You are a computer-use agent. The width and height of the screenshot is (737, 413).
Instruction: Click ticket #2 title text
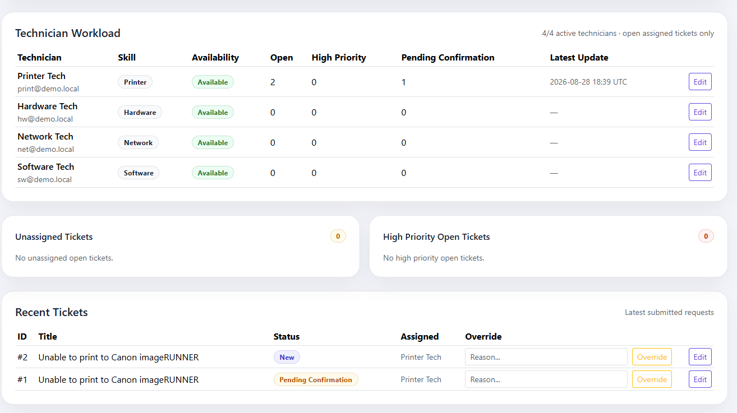coord(118,357)
